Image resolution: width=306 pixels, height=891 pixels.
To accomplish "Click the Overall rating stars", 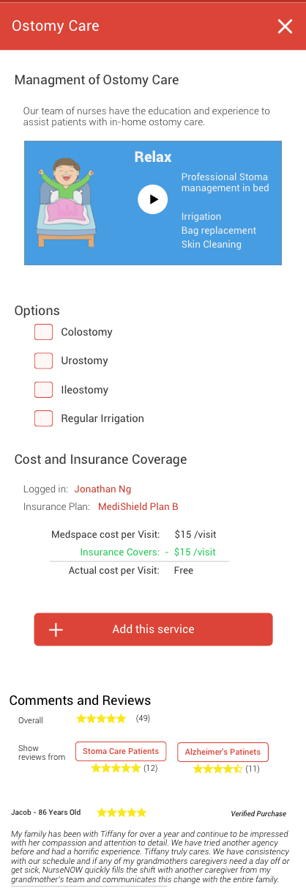I will point(101,719).
